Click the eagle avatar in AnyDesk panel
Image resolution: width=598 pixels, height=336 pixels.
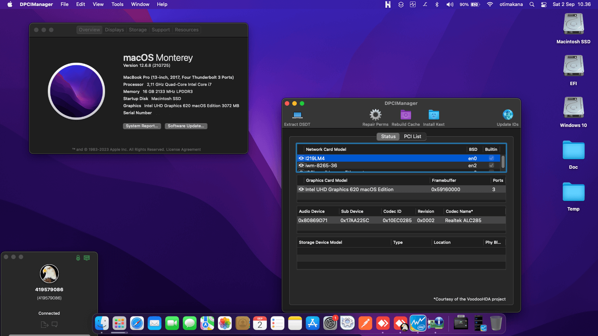coord(49,274)
